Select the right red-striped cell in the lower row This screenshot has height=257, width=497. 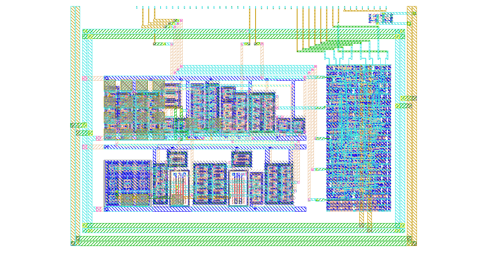pyautogui.click(x=238, y=188)
